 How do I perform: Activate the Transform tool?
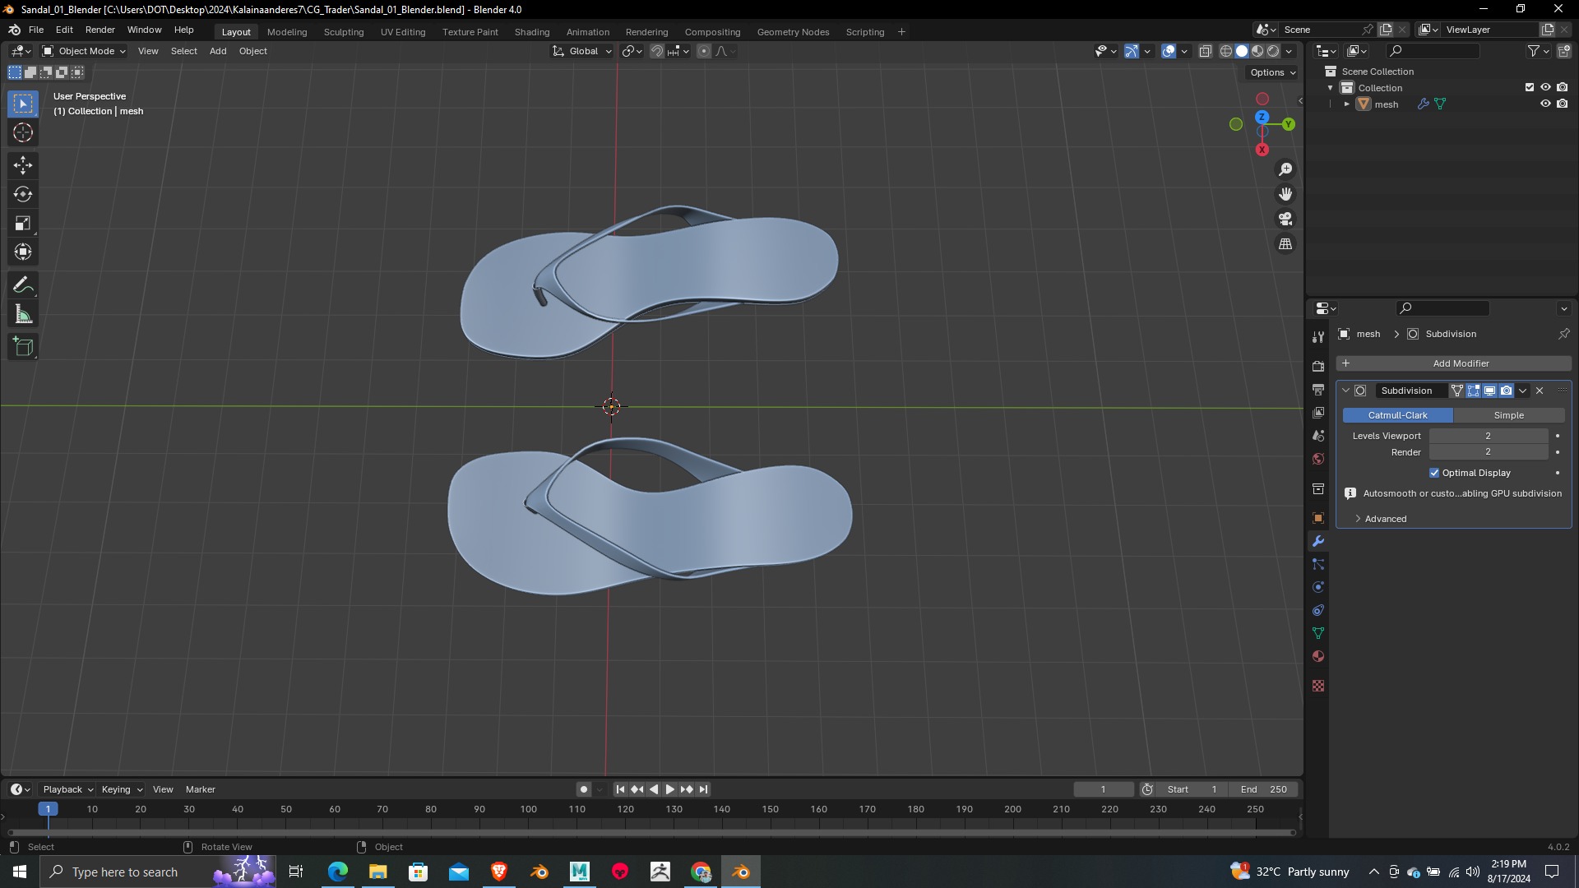[x=23, y=252]
